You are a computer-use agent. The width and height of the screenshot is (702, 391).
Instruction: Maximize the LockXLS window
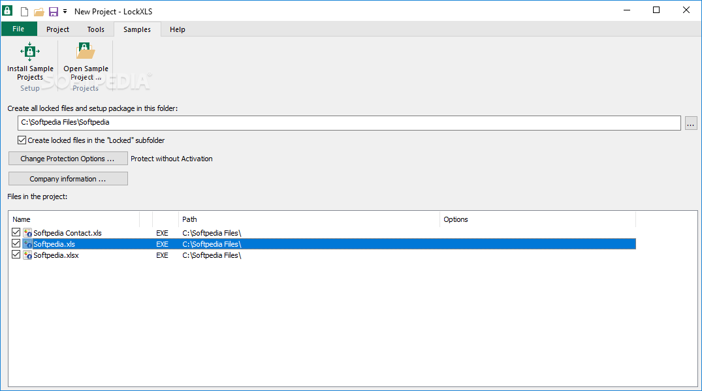click(656, 10)
